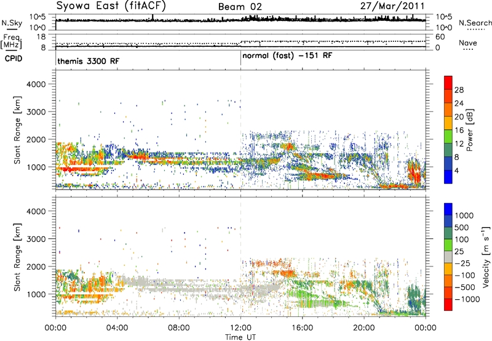
Task: Click the '-500' label on Velocity color bar
Action: point(466,287)
